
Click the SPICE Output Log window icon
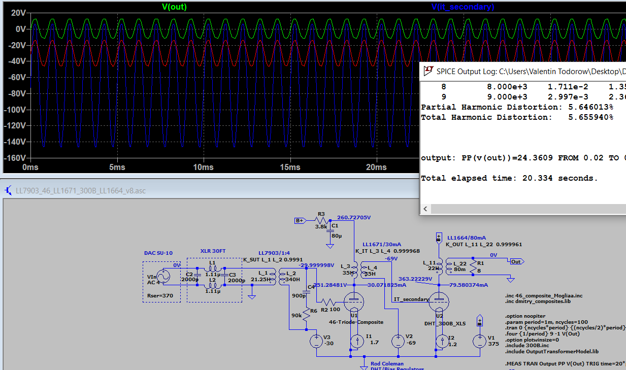(429, 71)
